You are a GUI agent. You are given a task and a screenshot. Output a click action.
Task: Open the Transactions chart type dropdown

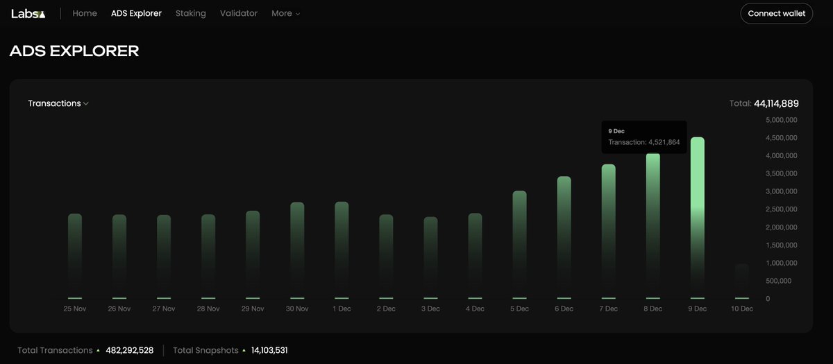[58, 103]
